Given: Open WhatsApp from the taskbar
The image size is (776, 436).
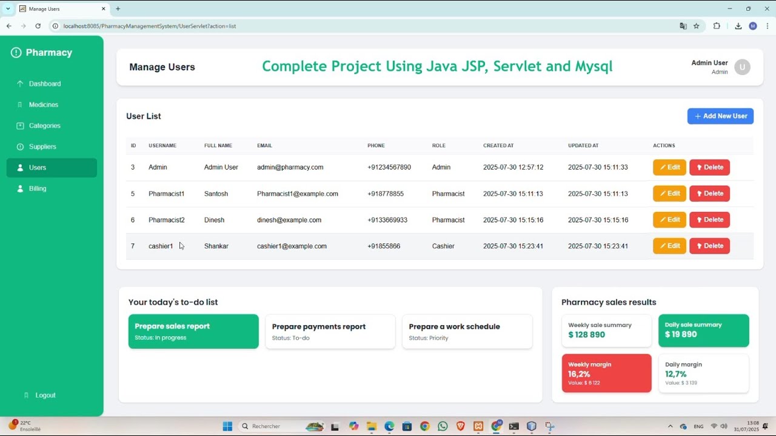Looking at the screenshot, I should pyautogui.click(x=443, y=426).
